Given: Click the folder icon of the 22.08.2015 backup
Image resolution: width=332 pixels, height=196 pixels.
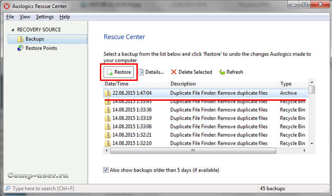Looking at the screenshot, I should point(108,93).
